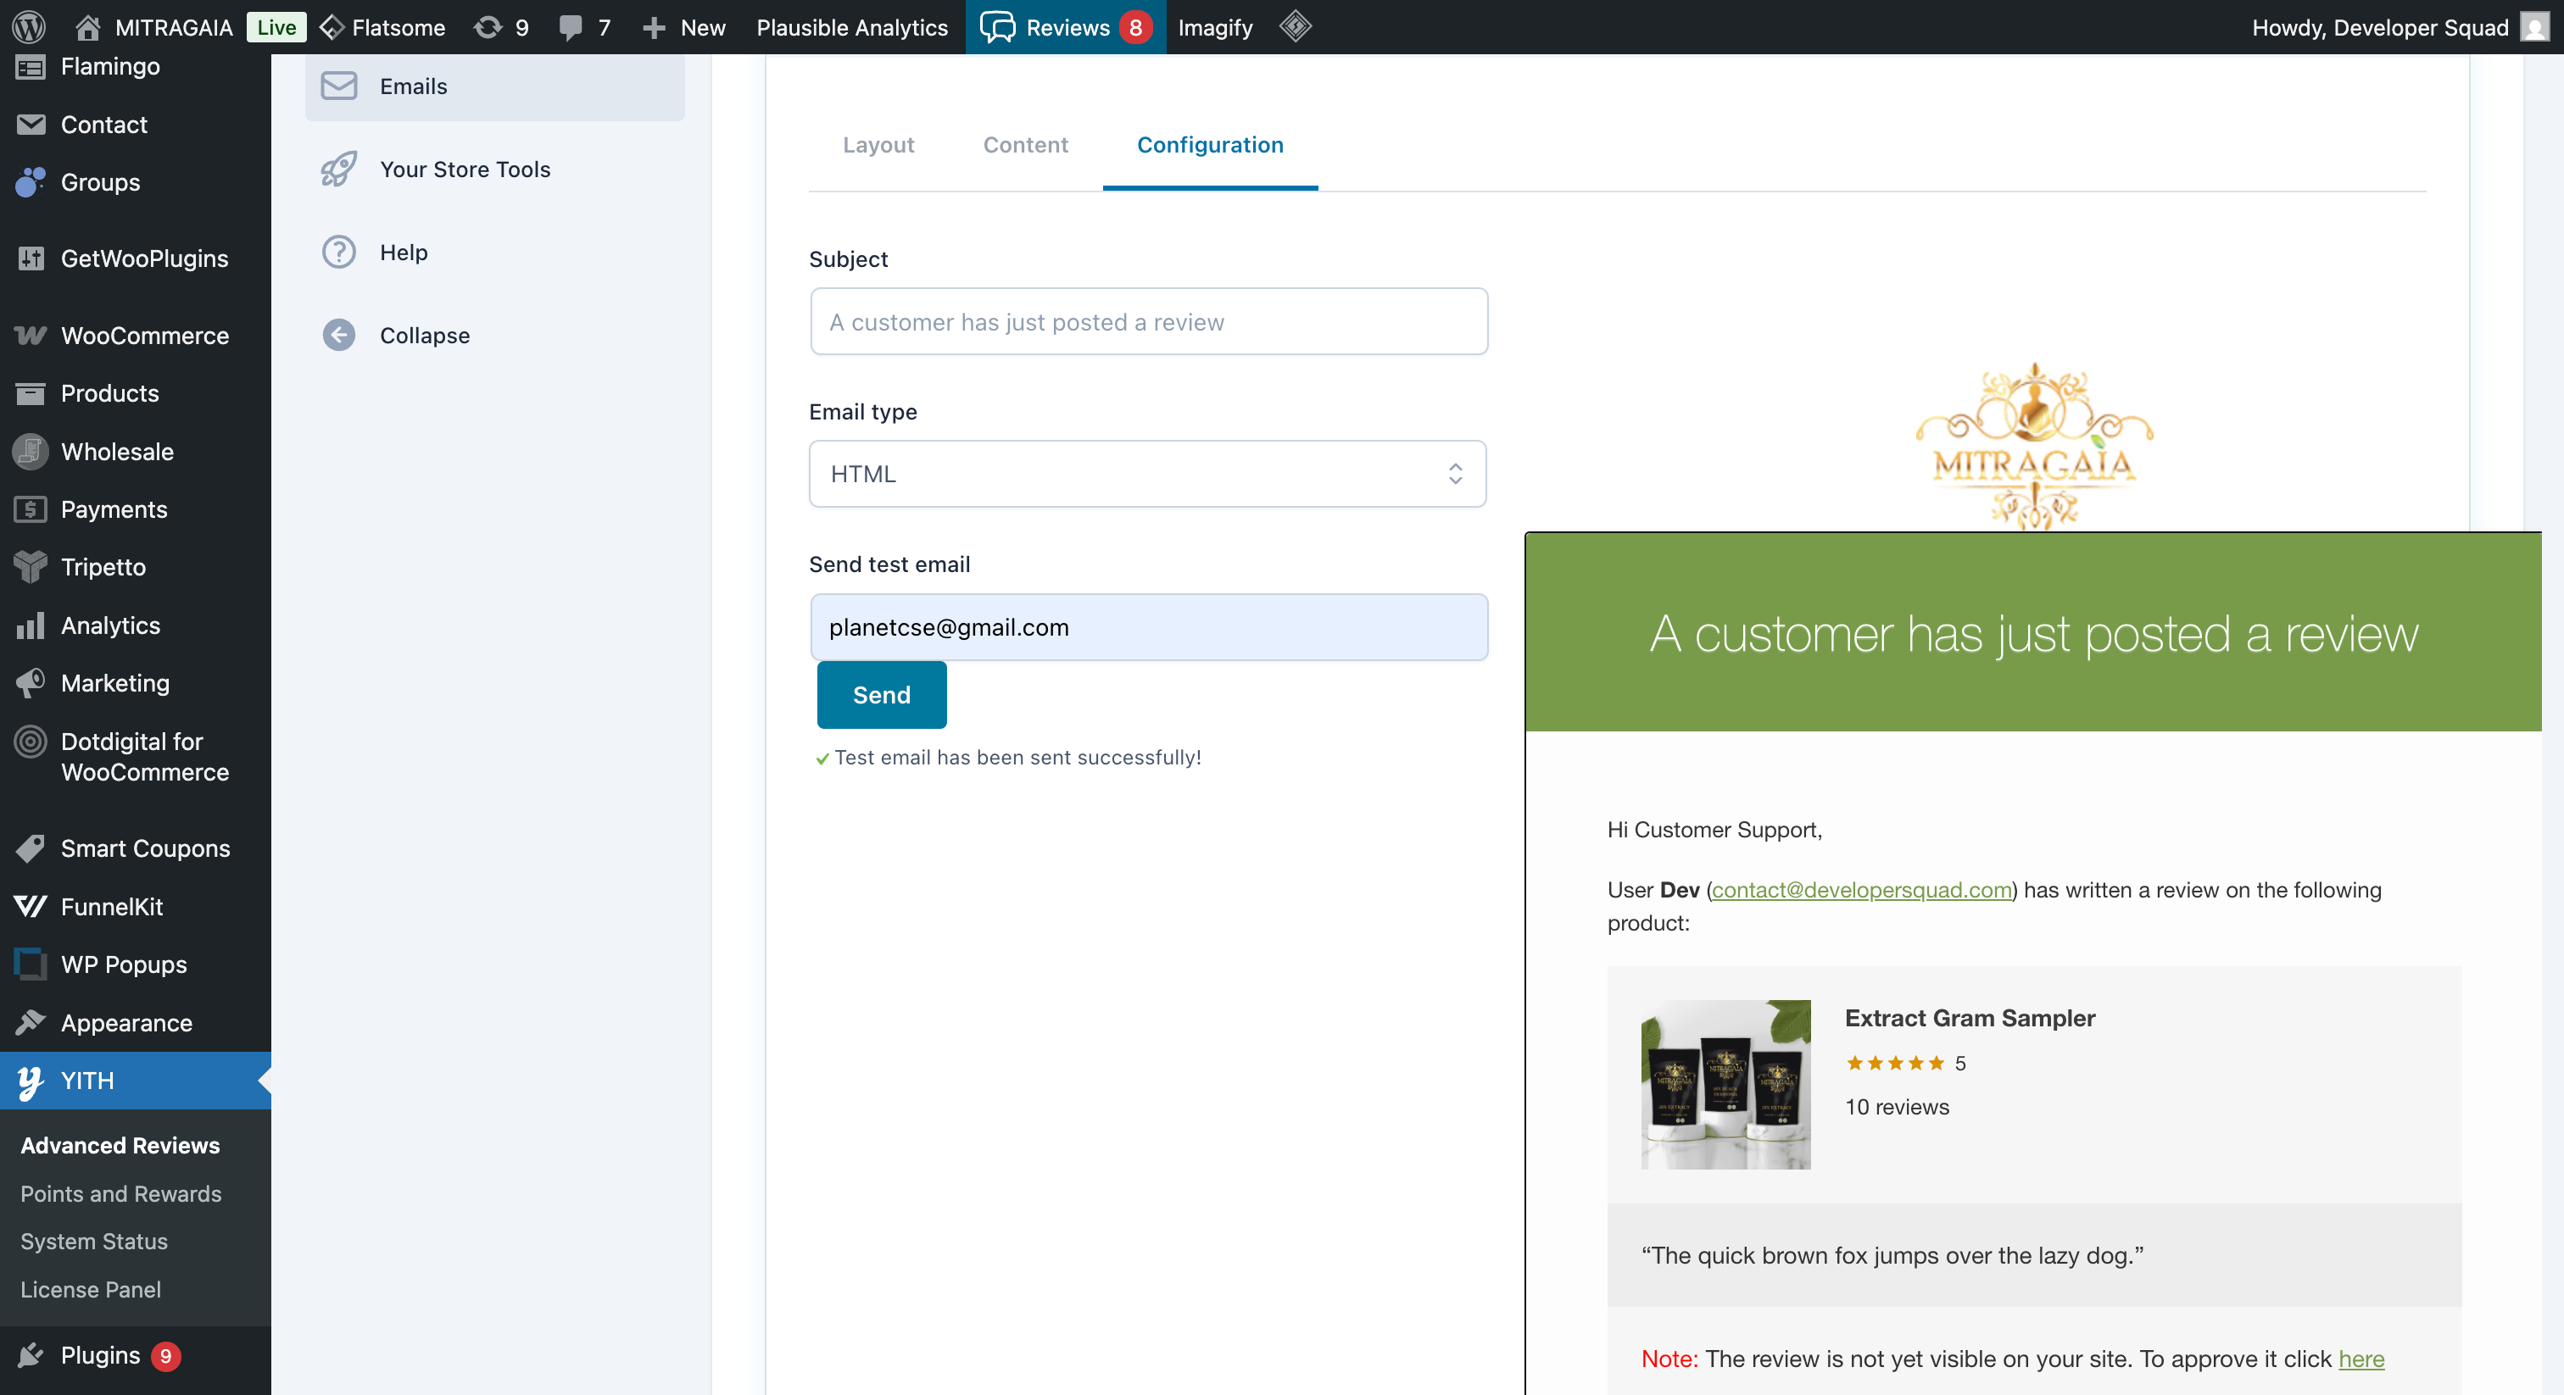Click the Appearance paintbrush icon
Screen dimensions: 2564x1395
coord(31,1022)
